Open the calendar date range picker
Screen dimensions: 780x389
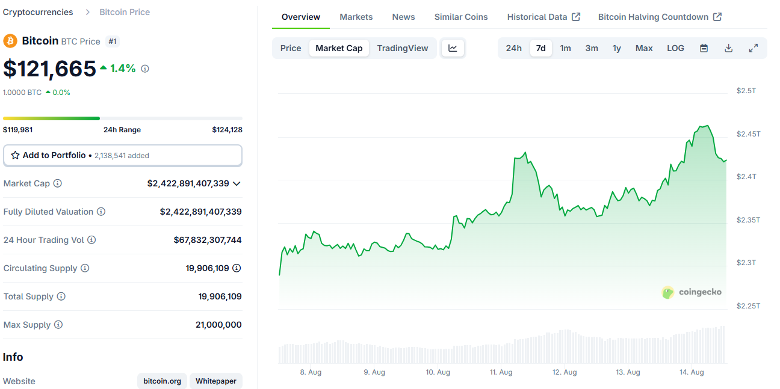coord(704,48)
